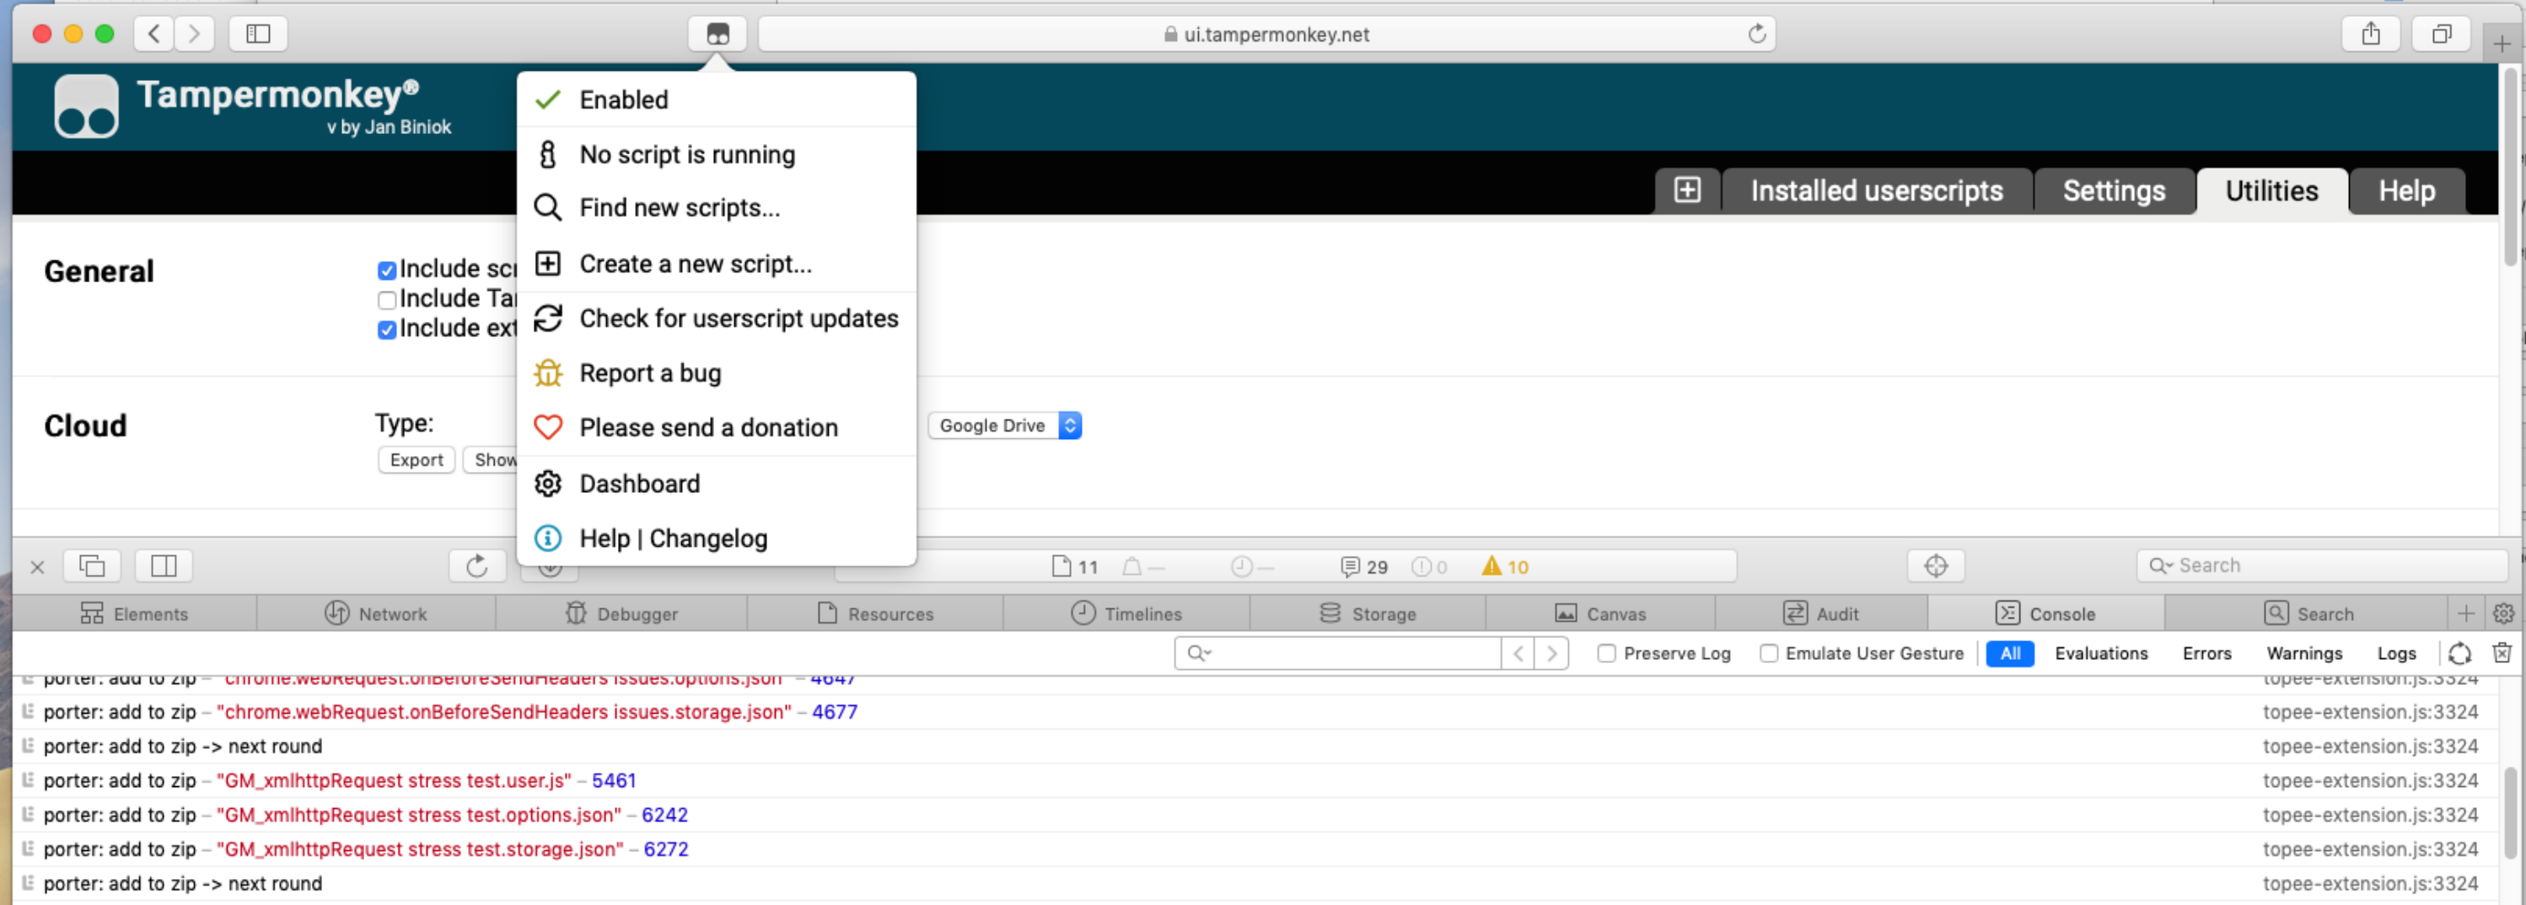Switch to the Resources tab

(876, 613)
